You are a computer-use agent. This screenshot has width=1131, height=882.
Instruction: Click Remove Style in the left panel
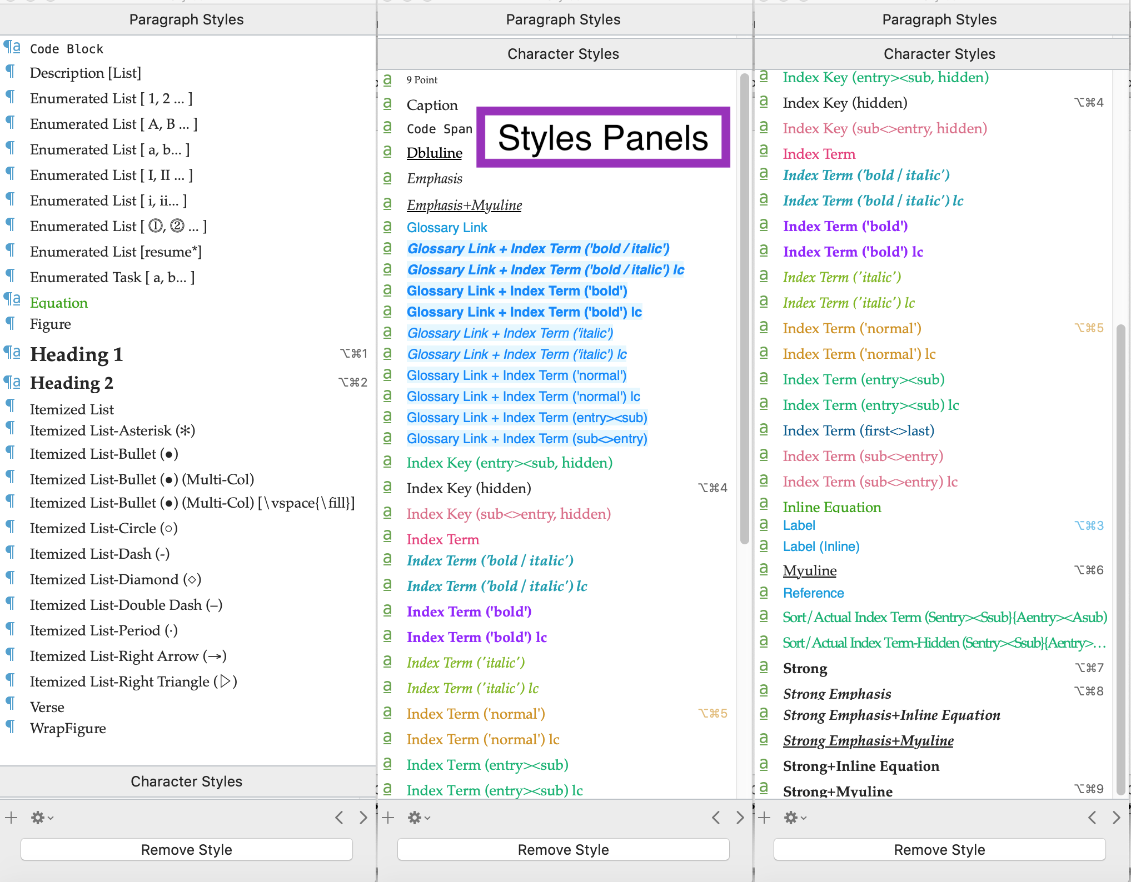tap(186, 849)
